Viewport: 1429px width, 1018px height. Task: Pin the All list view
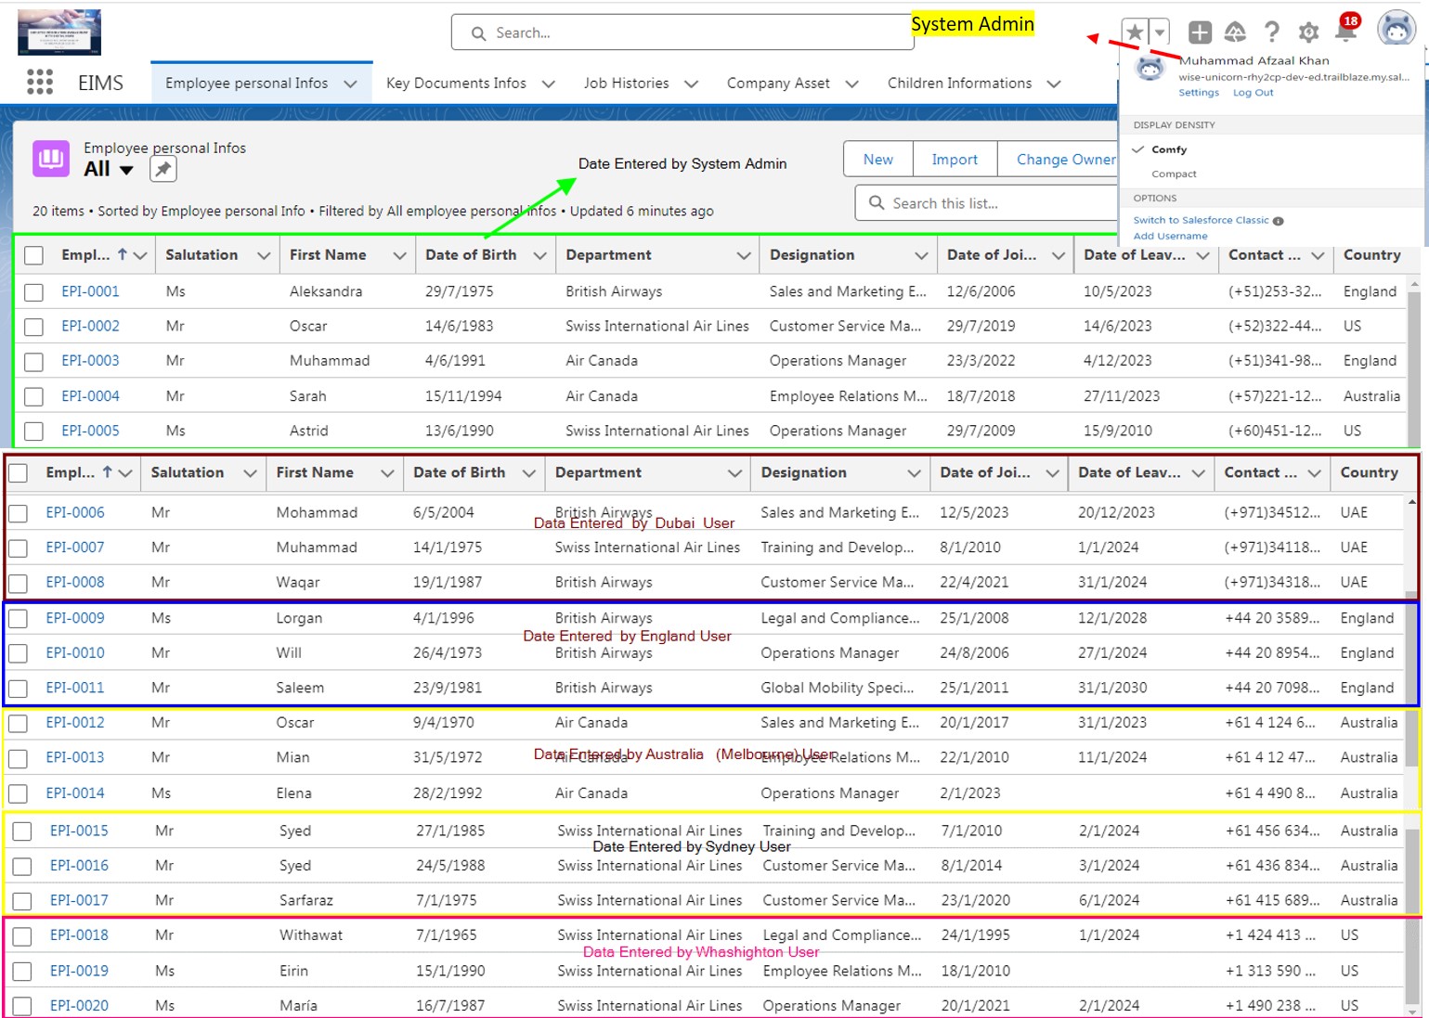coord(162,169)
